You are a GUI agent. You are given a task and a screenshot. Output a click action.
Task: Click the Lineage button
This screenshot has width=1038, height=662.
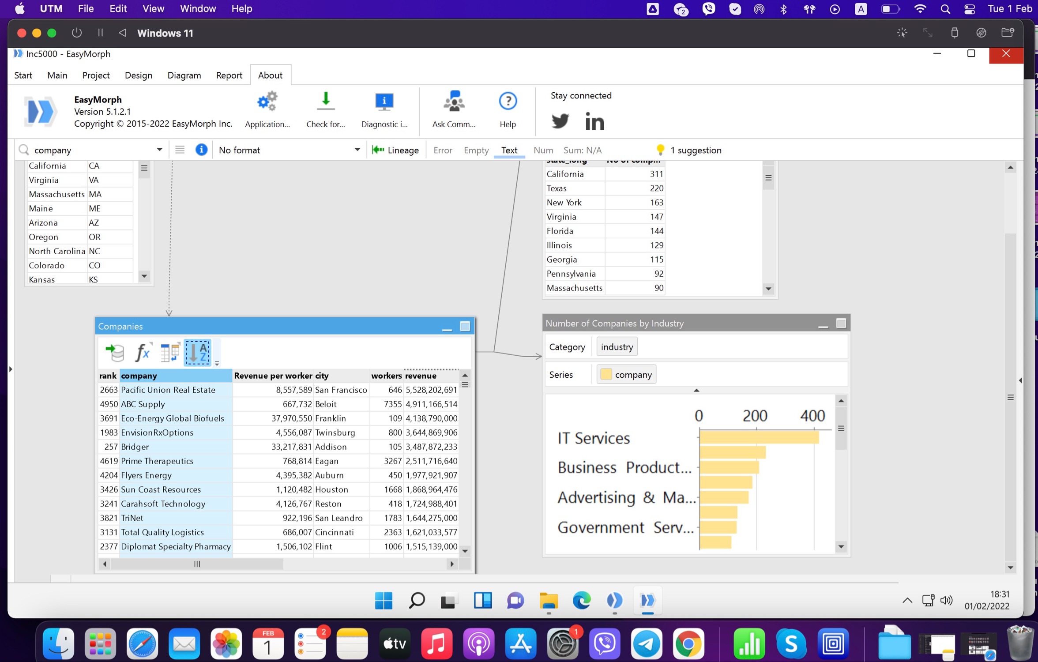coord(395,150)
